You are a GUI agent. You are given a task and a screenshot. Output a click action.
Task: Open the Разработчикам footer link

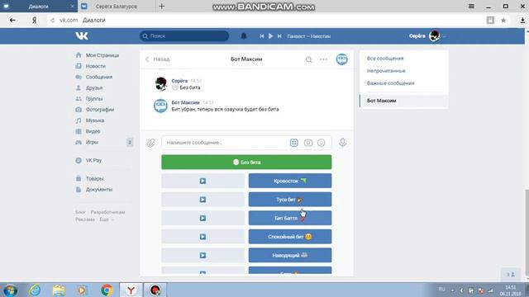click(x=107, y=212)
